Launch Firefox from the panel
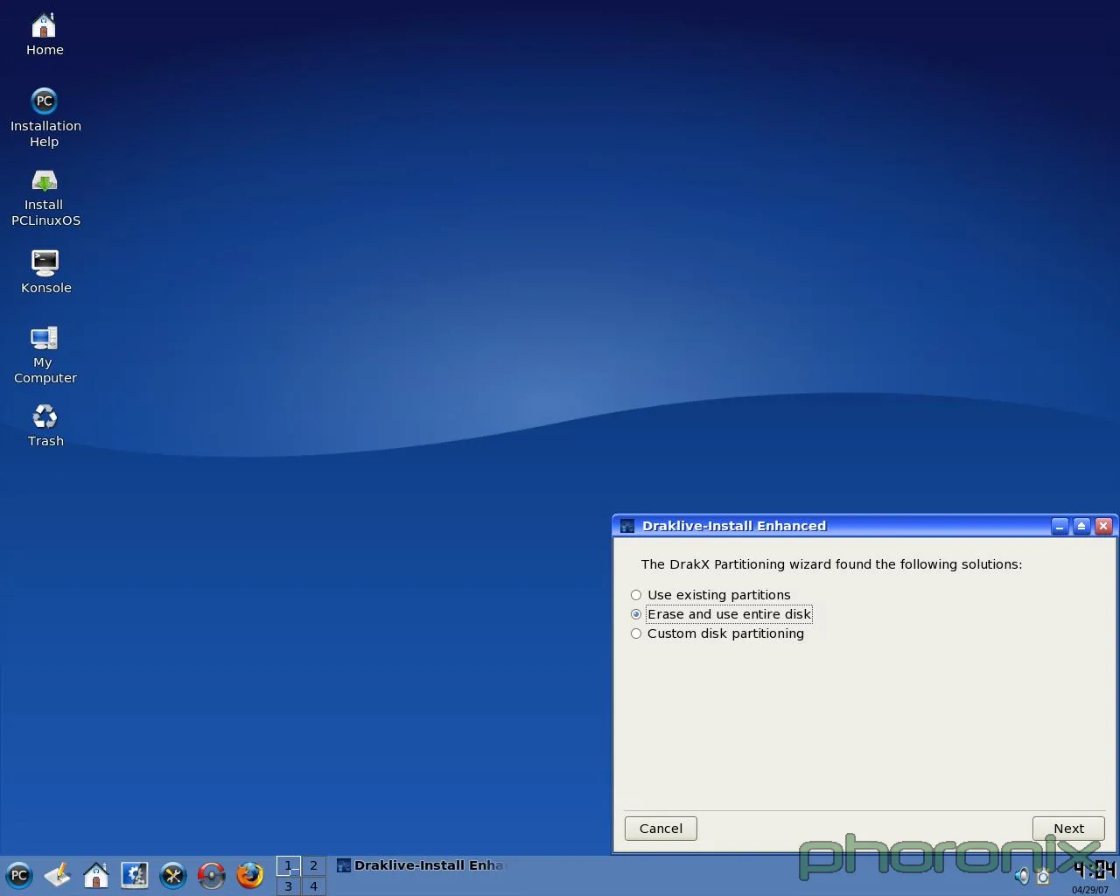The image size is (1120, 896). tap(250, 875)
